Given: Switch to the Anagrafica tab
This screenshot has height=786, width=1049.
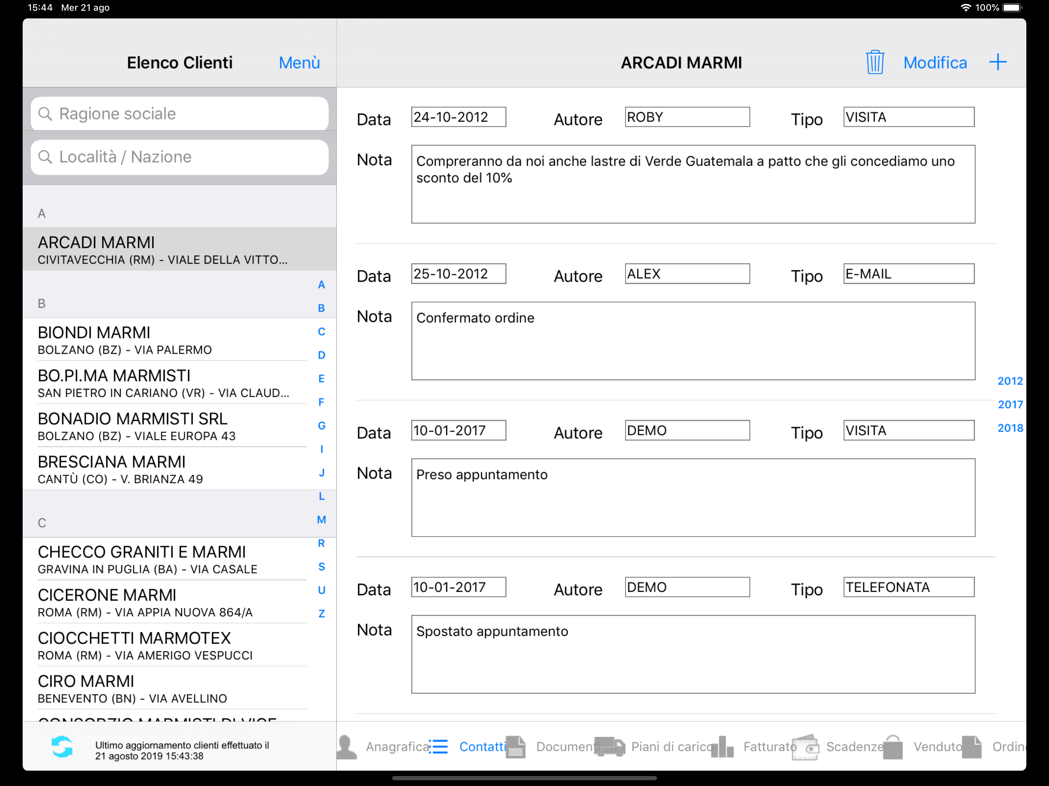Looking at the screenshot, I should (x=398, y=746).
